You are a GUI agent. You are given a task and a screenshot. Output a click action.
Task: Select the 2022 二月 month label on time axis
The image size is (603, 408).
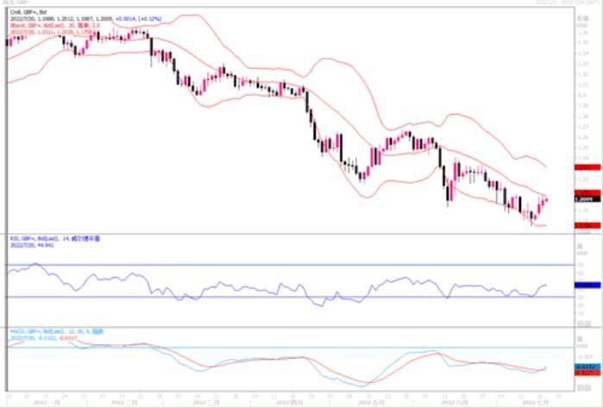pos(124,403)
